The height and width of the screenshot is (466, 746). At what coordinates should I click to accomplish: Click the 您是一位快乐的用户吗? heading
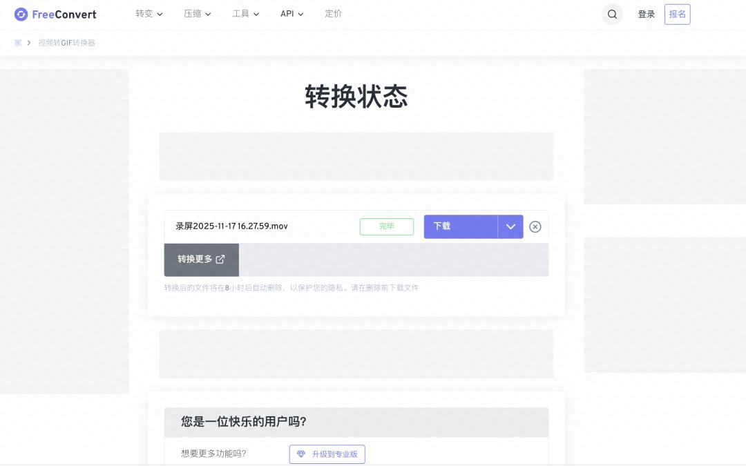point(244,422)
